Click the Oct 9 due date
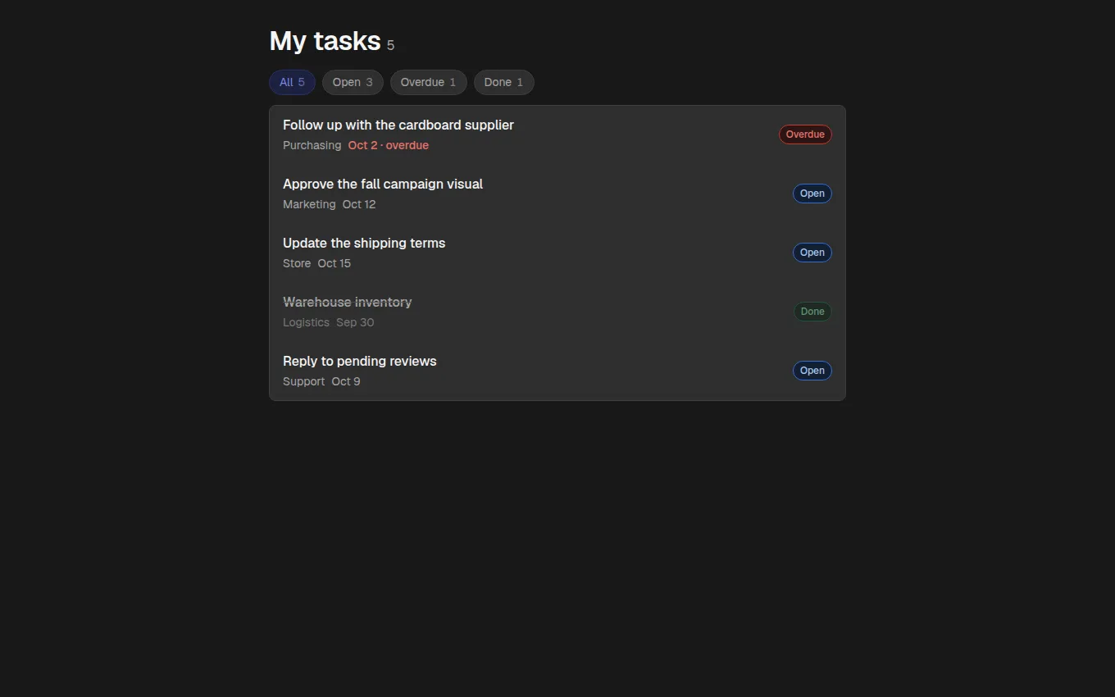Screen dimensions: 1115x697 click(346, 381)
